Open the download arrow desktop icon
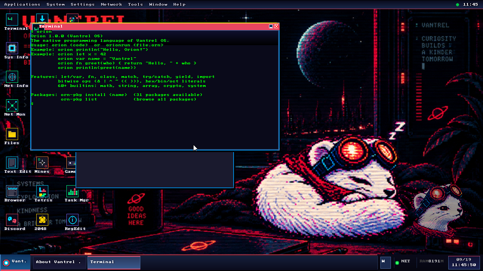Viewport: 483px width, 271px height. (x=42, y=18)
